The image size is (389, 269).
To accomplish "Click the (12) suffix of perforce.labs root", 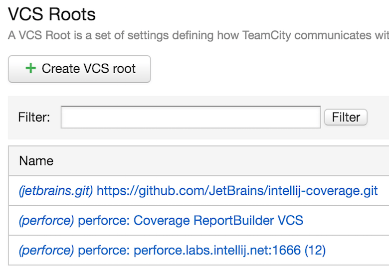I will pyautogui.click(x=315, y=250).
